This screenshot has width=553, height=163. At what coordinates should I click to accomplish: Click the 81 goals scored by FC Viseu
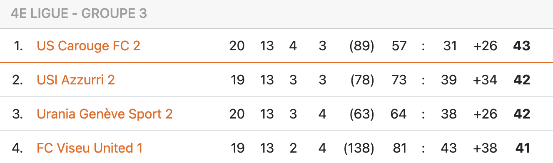coord(399,148)
